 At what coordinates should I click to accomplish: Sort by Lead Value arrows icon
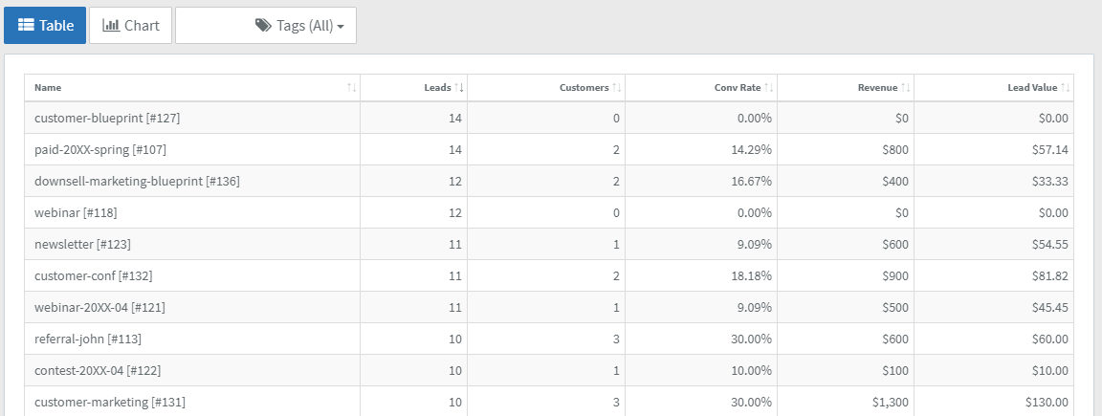[1066, 88]
